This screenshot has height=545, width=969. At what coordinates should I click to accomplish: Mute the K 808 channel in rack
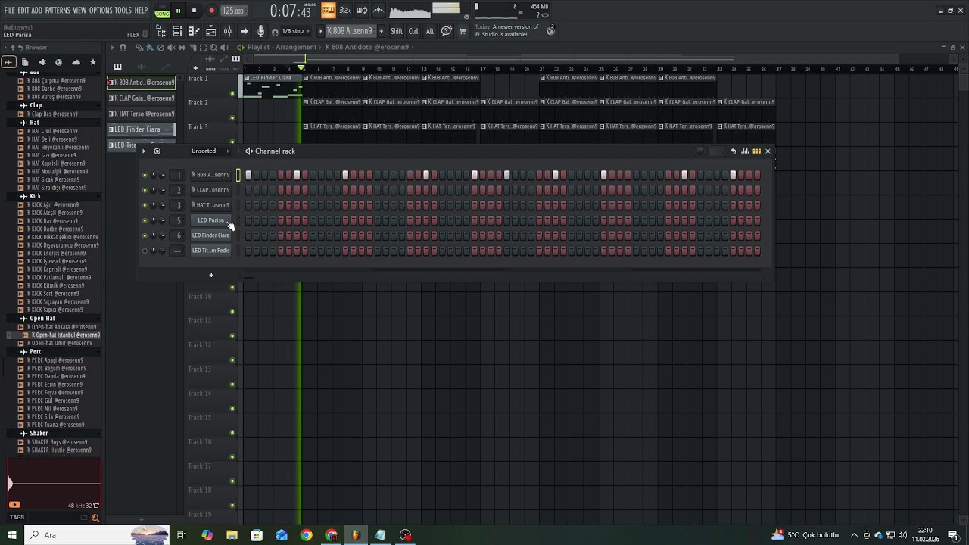145,175
